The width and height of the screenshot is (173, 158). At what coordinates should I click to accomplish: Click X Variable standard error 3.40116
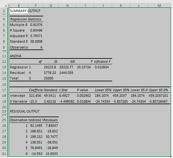50,101
